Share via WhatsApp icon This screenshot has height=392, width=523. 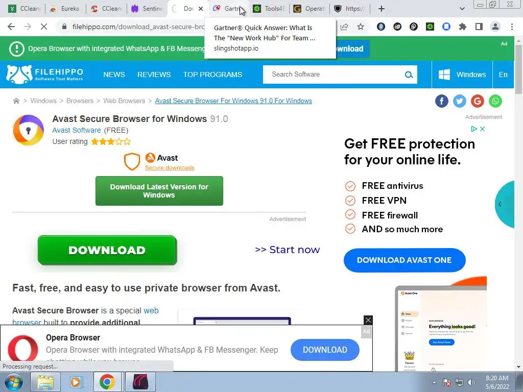pos(495,101)
